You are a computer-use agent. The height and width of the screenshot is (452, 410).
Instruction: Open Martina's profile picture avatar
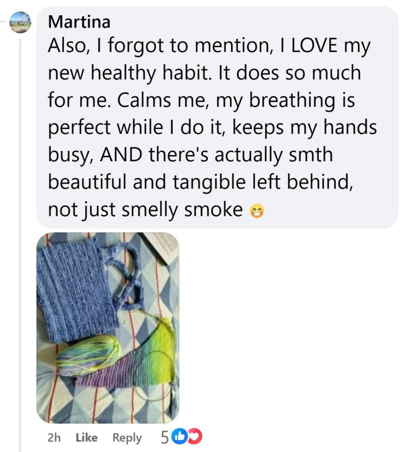coord(20,22)
